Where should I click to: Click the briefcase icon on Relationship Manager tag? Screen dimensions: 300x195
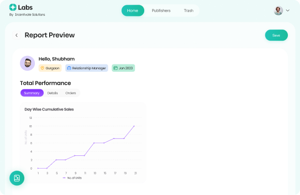(69, 68)
